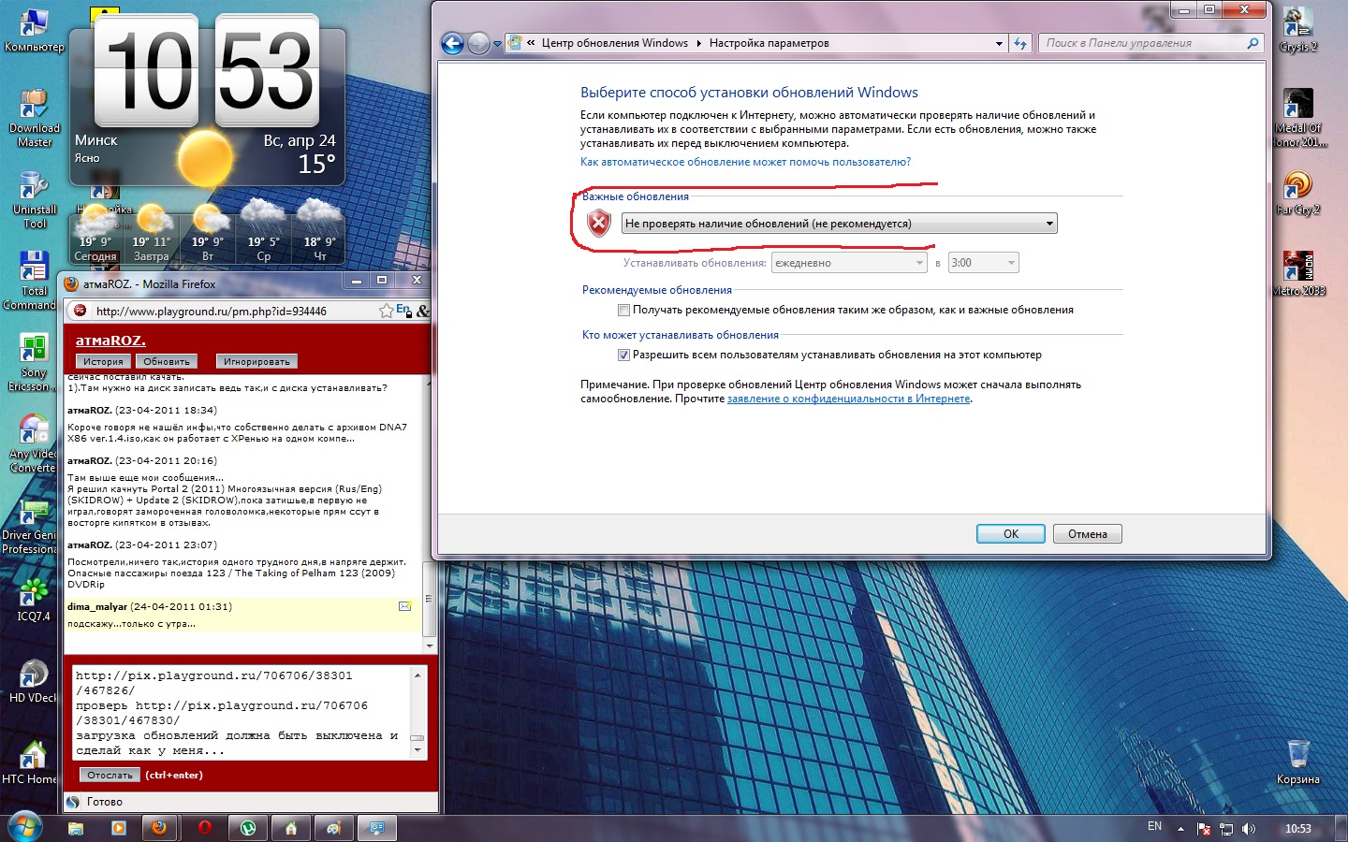Enable receiving recommended updates checkbox

coord(623,310)
